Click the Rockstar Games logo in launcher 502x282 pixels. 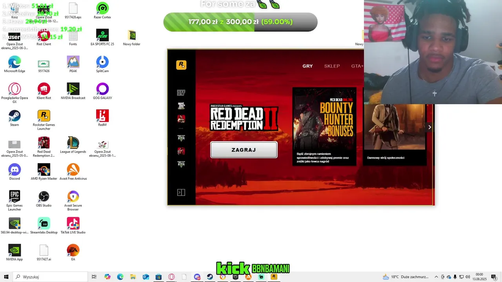pos(181,65)
